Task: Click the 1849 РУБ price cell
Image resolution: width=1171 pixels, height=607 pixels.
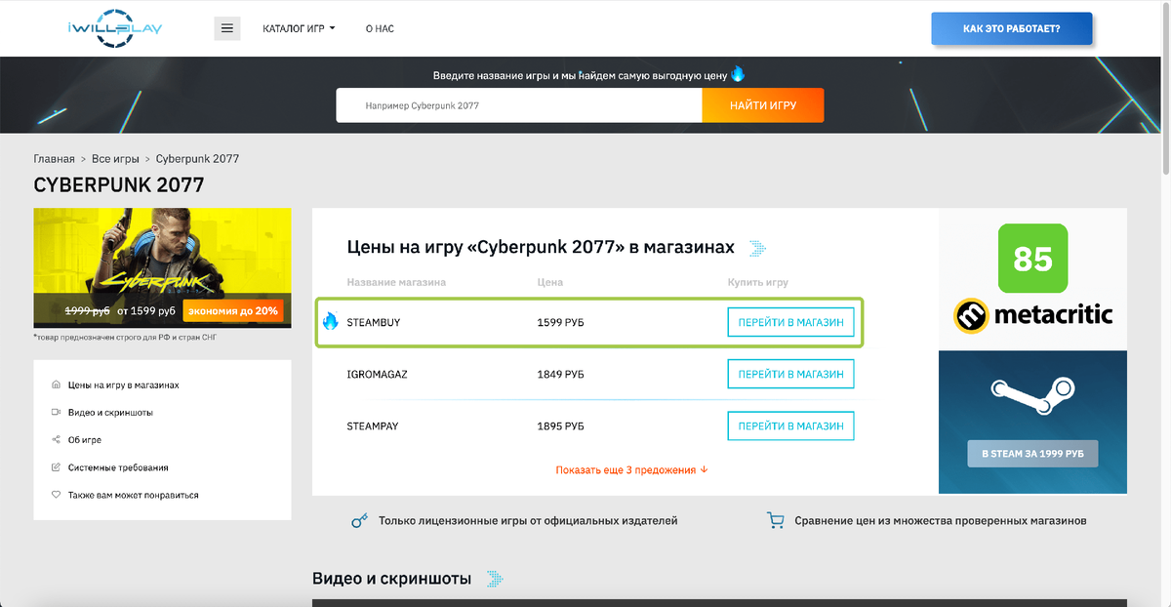Action: point(561,374)
